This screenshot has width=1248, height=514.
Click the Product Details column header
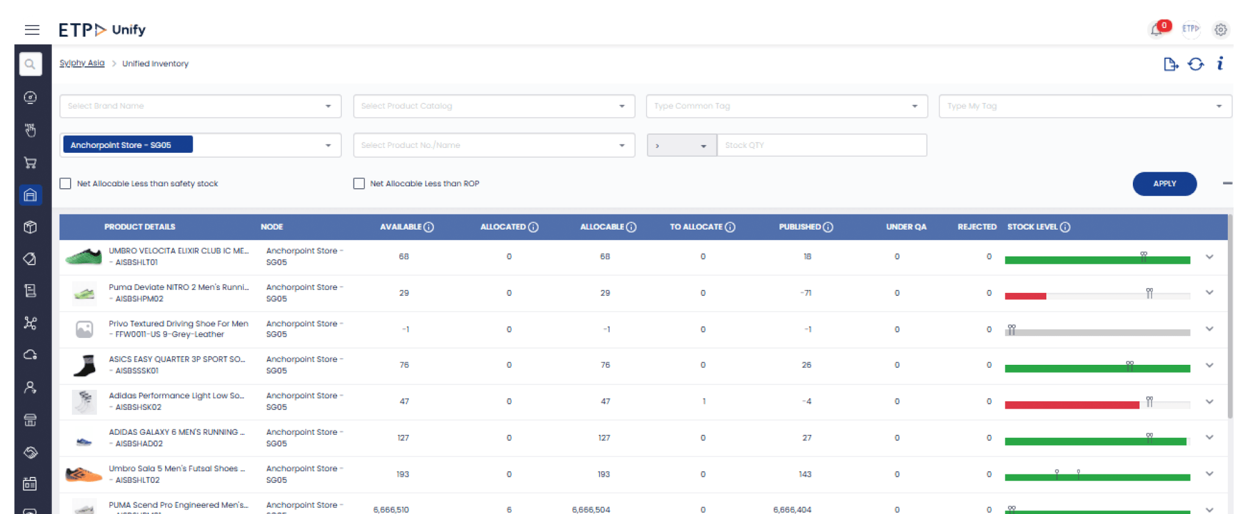140,227
